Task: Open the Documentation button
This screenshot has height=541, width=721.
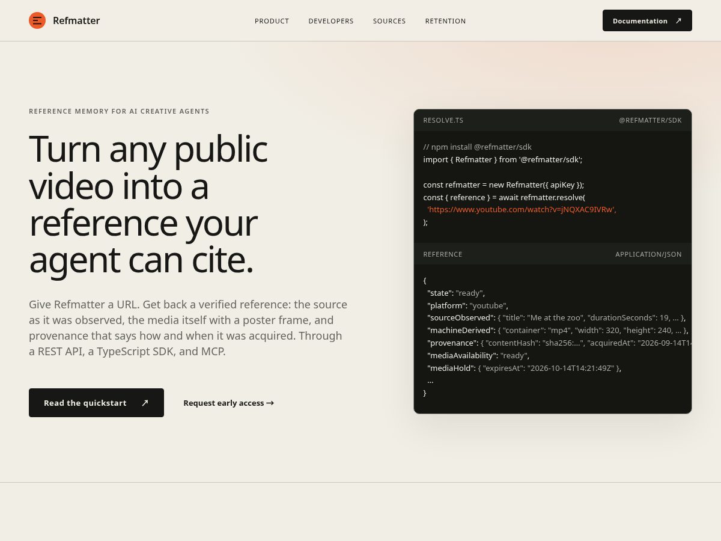Action: coord(647,20)
